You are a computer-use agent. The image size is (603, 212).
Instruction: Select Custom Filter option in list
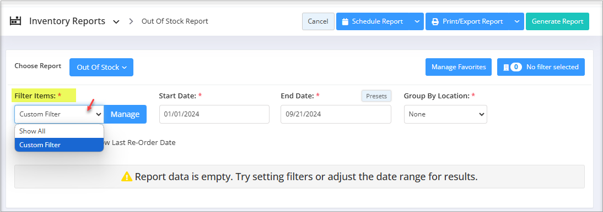[59, 145]
